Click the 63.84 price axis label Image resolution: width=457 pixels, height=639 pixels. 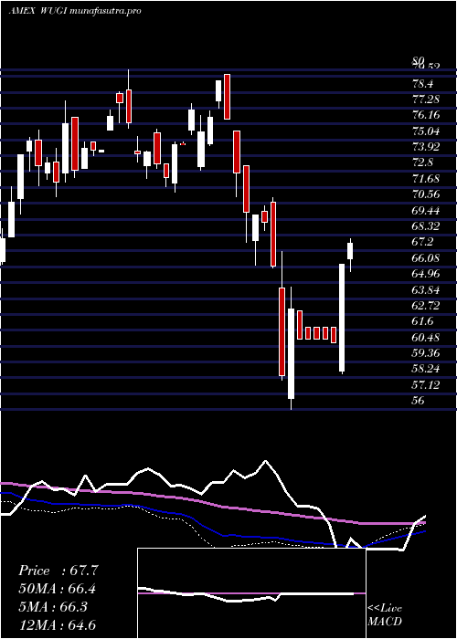(x=426, y=289)
